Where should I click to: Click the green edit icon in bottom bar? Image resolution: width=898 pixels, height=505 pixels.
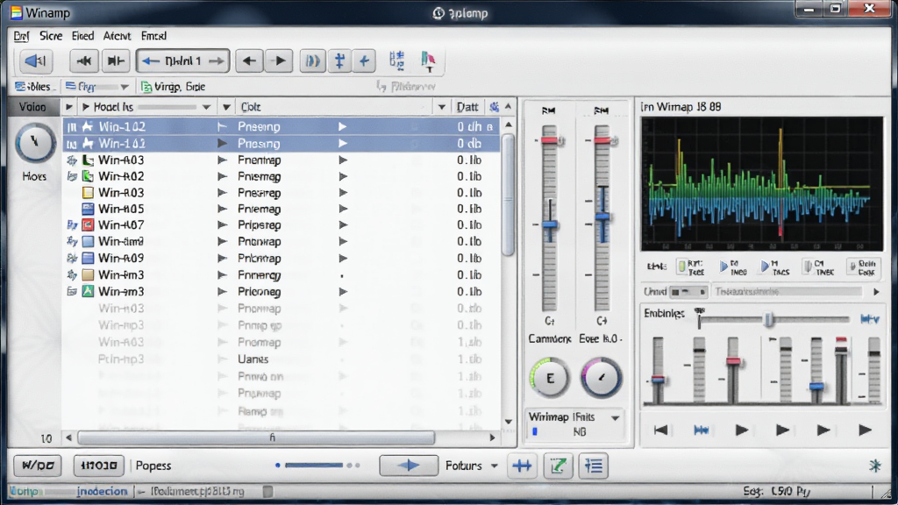click(x=558, y=466)
